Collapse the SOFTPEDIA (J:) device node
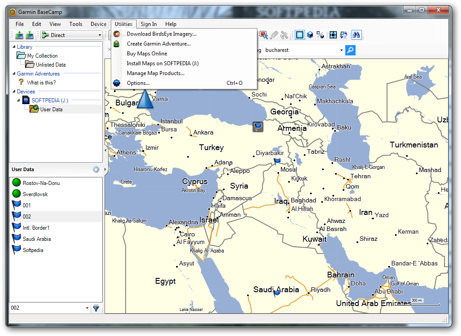Image resolution: width=461 pixels, height=336 pixels. pyautogui.click(x=18, y=100)
